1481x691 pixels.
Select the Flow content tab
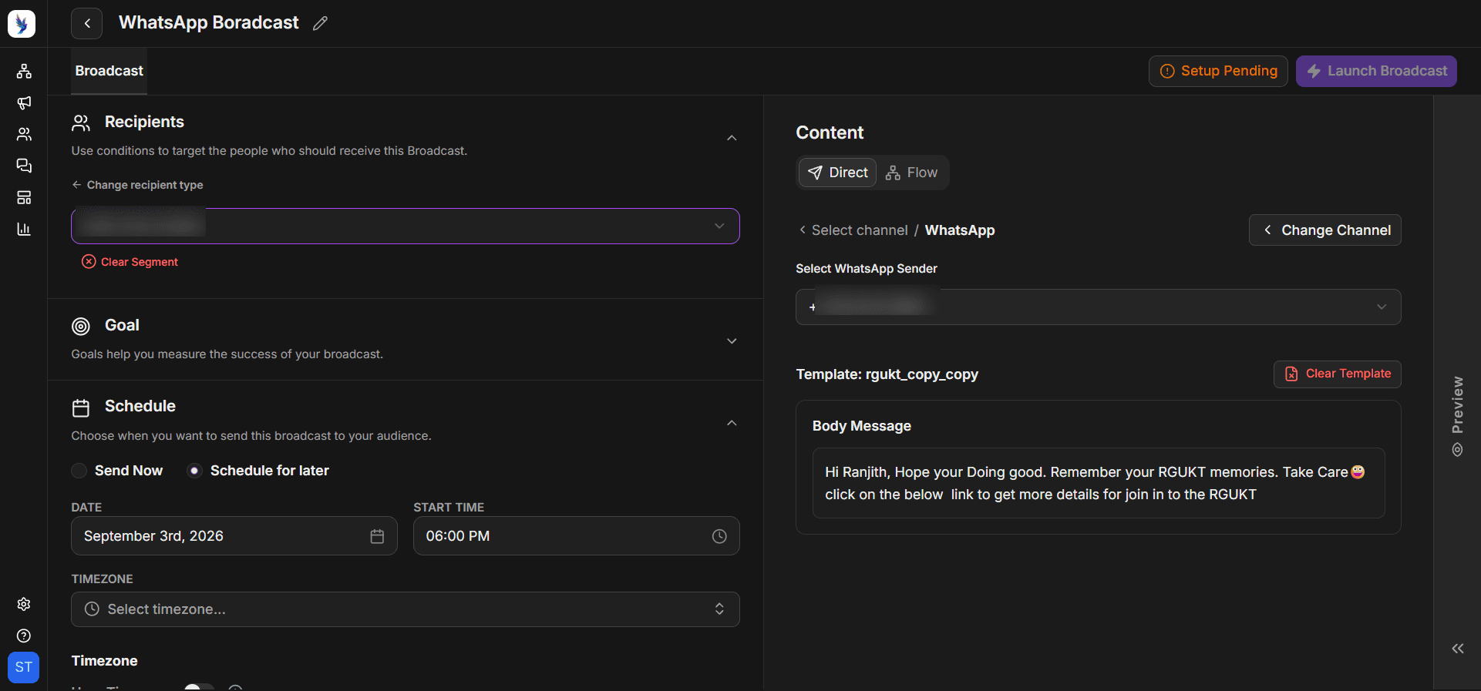tap(912, 173)
